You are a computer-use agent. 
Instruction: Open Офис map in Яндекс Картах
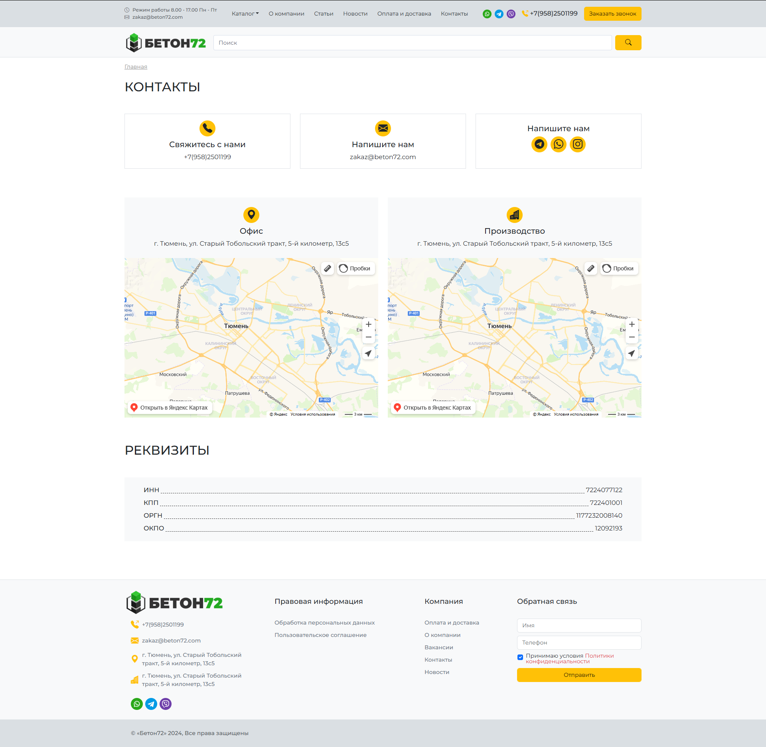click(x=170, y=408)
